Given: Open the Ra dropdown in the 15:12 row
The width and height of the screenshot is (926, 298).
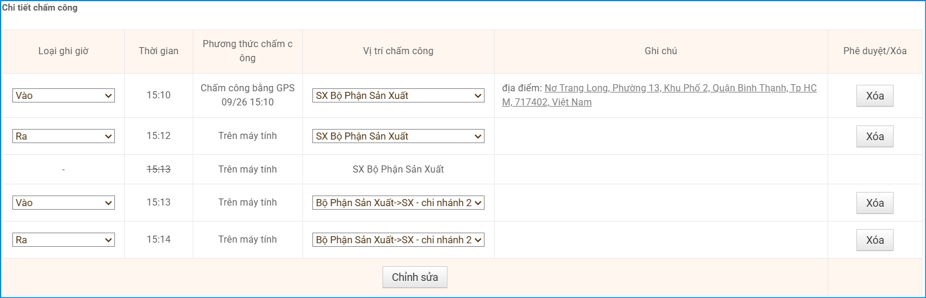Looking at the screenshot, I should point(63,136).
